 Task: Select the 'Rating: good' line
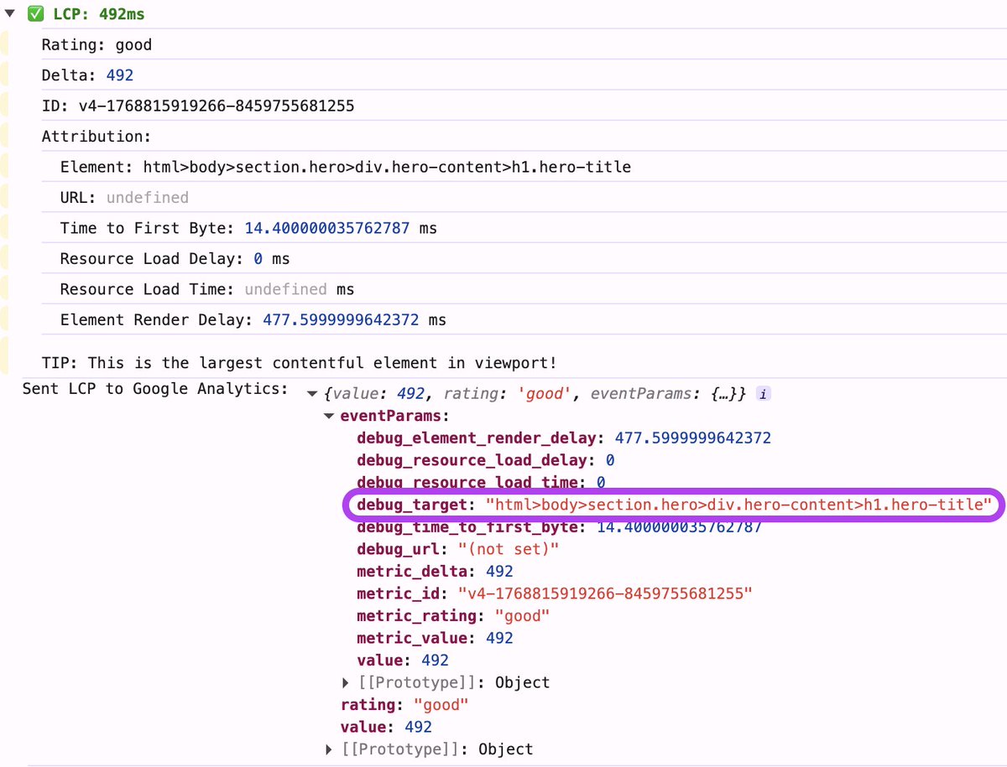pyautogui.click(x=97, y=45)
